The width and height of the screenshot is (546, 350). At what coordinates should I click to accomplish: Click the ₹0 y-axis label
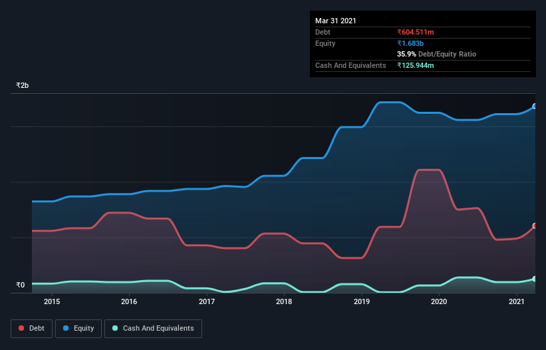(21, 285)
